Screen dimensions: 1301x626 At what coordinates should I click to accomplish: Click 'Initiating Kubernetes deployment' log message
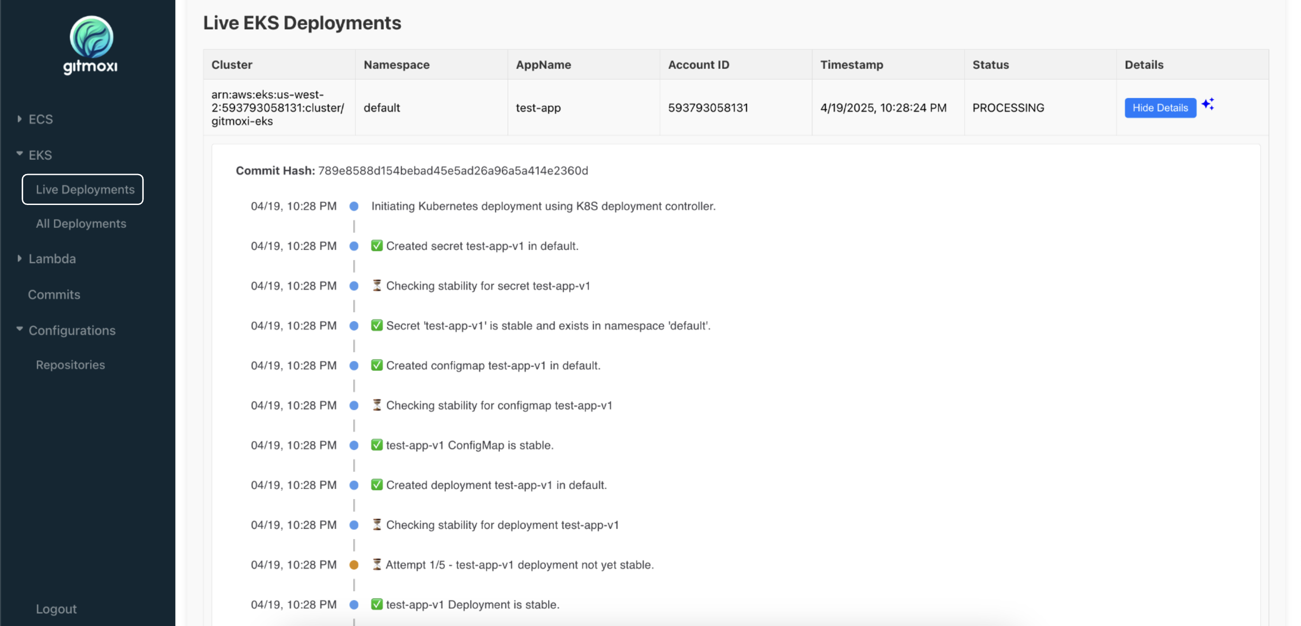click(543, 206)
